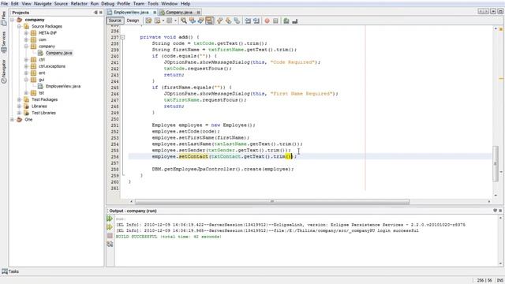Click the Last Edit toolbar icon
The width and height of the screenshot is (505, 284).
[148, 21]
